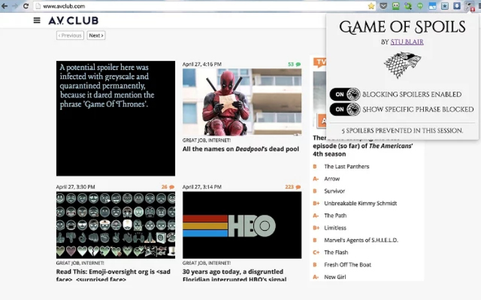Open 'All the names on Deadpool's dead pool'
The height and width of the screenshot is (300, 481).
point(240,149)
